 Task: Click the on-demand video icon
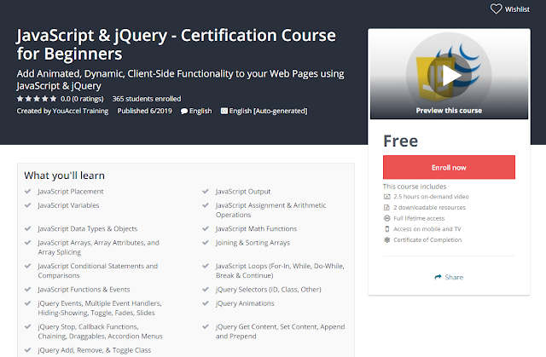pyautogui.click(x=386, y=196)
